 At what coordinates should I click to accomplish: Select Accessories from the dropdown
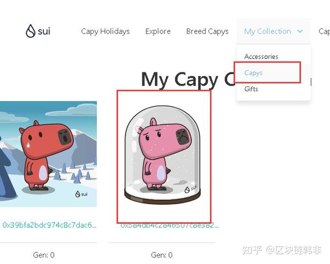click(x=261, y=57)
